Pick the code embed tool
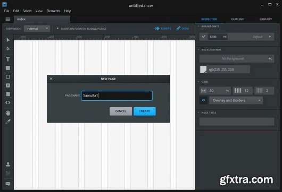Viewport: 282px width, 192px height. (x=8, y=103)
